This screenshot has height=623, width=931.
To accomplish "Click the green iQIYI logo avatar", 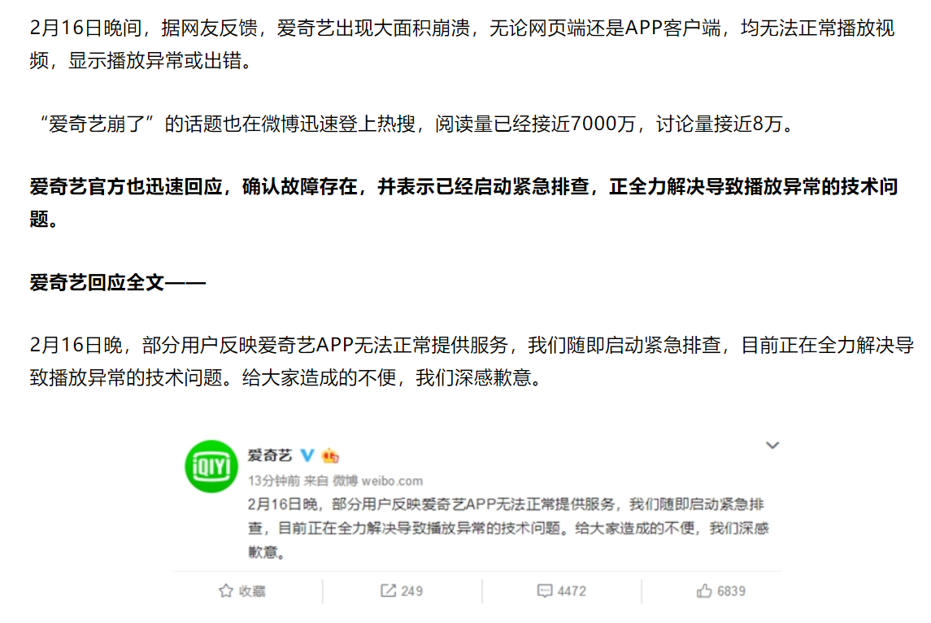I will tap(211, 466).
